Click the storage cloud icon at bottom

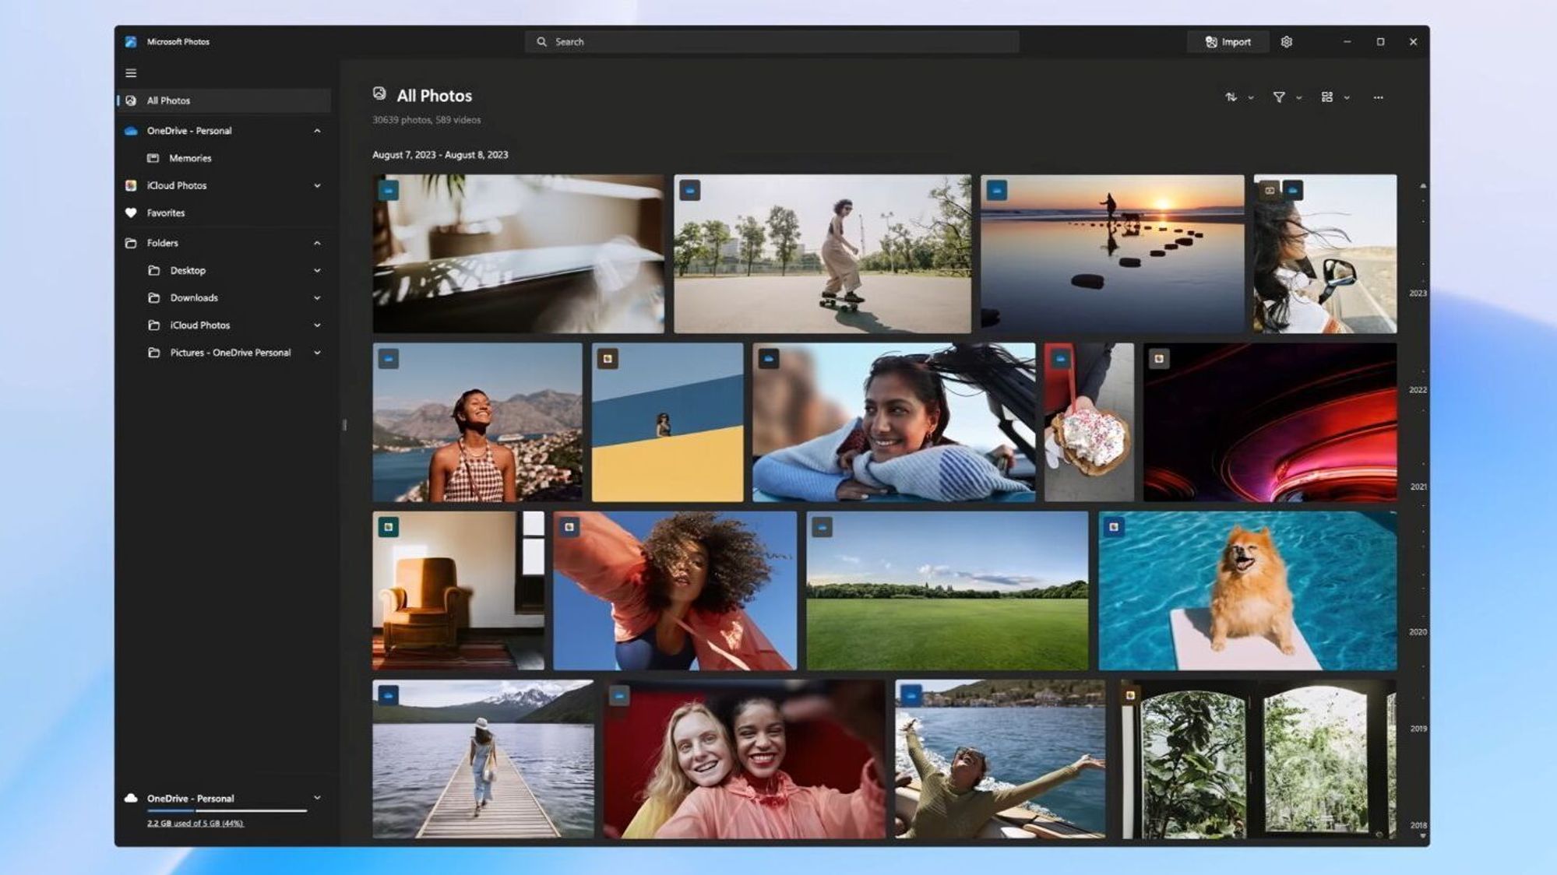click(131, 798)
